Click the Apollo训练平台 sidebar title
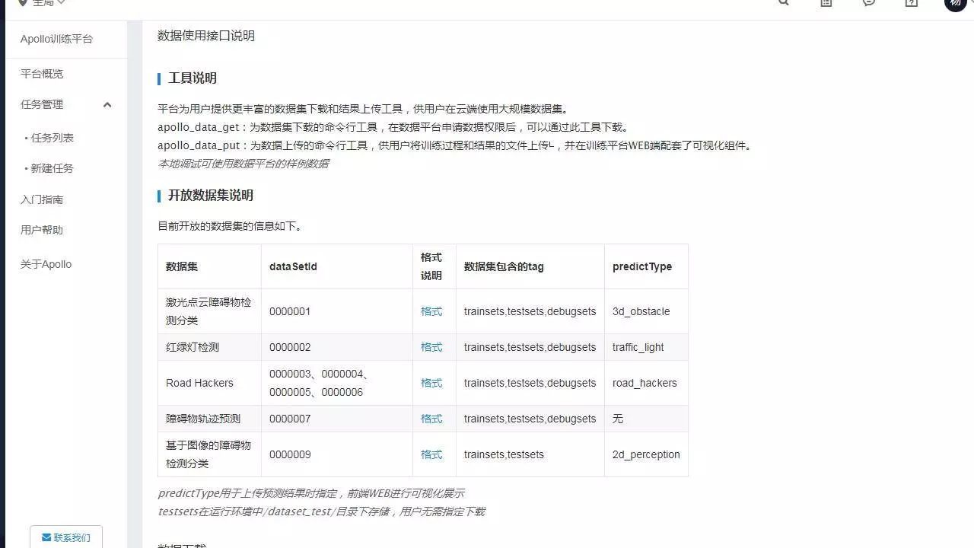974x548 pixels. [x=56, y=39]
